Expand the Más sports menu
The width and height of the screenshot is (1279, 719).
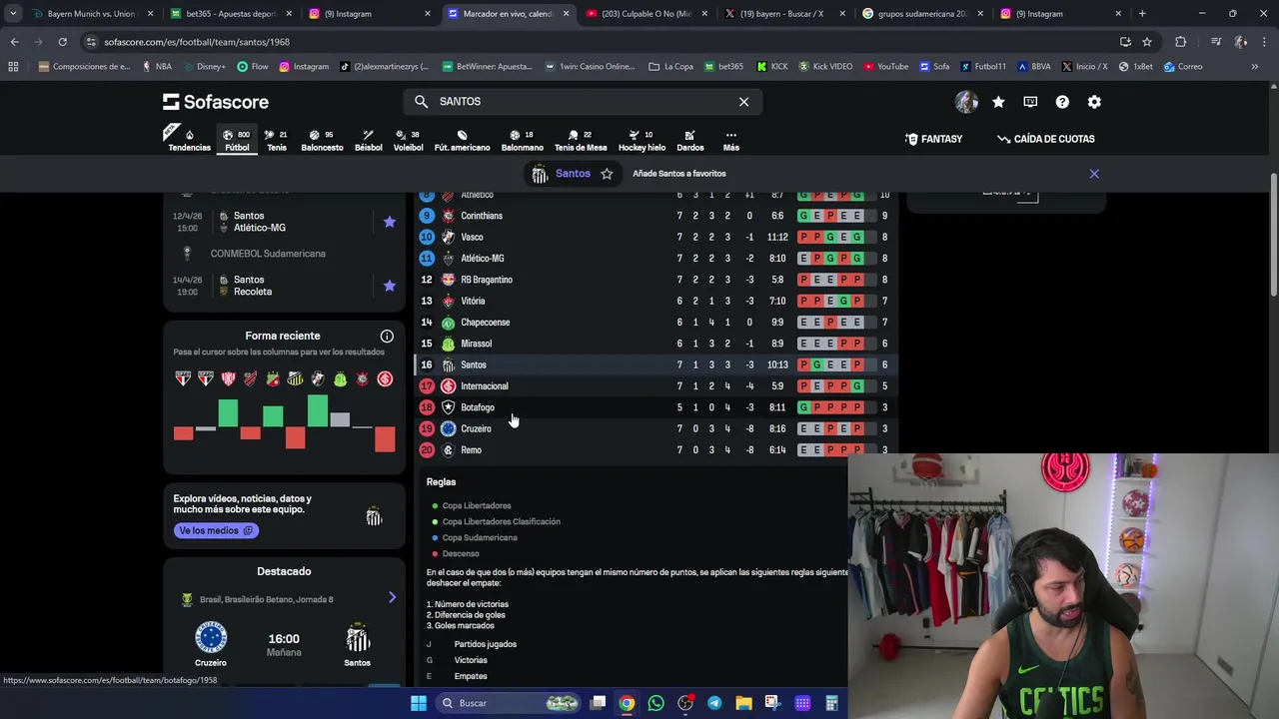click(730, 140)
